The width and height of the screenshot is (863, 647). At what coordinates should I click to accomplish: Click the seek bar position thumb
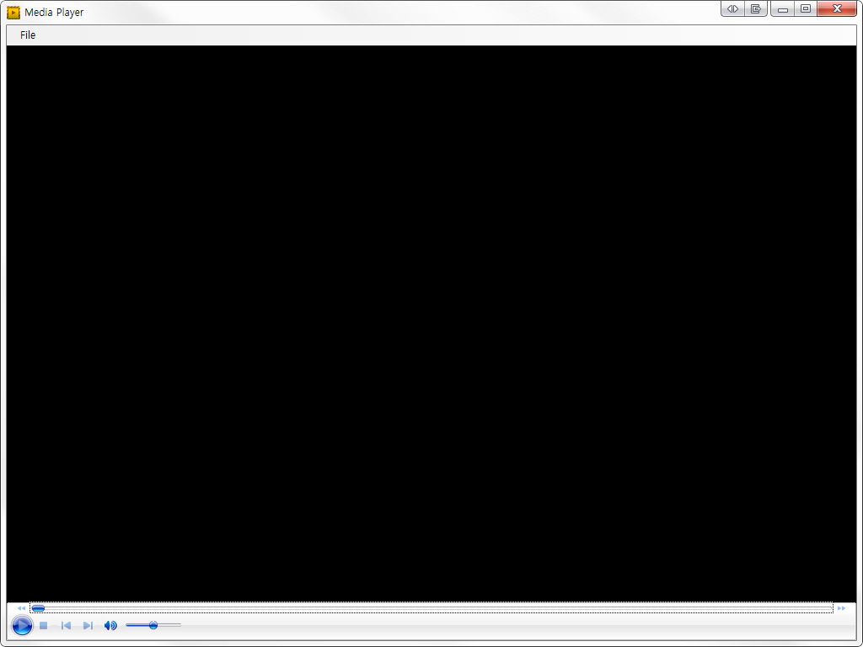point(38,608)
